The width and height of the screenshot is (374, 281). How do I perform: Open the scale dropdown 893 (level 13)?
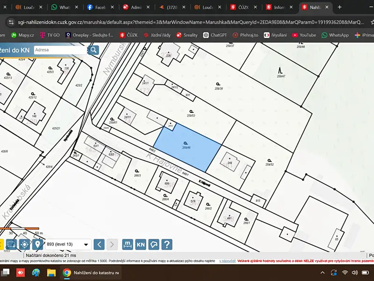(68, 244)
